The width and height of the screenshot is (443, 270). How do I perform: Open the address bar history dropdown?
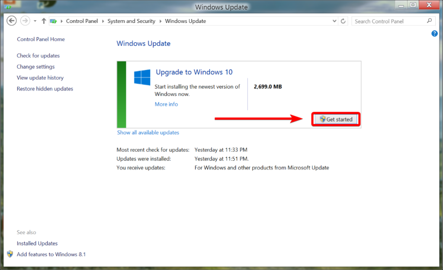click(334, 21)
